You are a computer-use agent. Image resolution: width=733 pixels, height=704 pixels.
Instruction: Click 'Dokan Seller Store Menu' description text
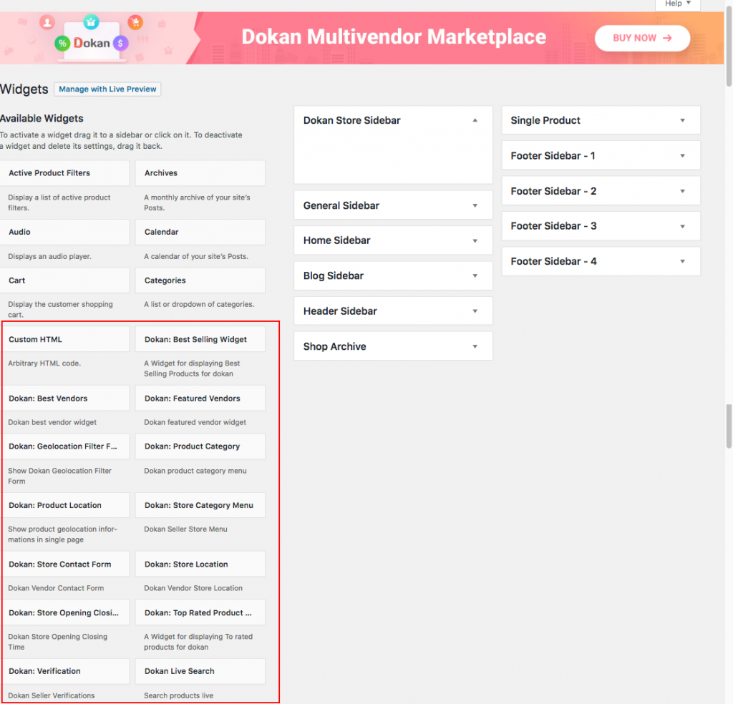185,529
